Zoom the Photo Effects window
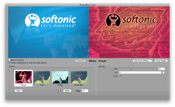Screen dimensions: 175x107 (x=13, y=5)
